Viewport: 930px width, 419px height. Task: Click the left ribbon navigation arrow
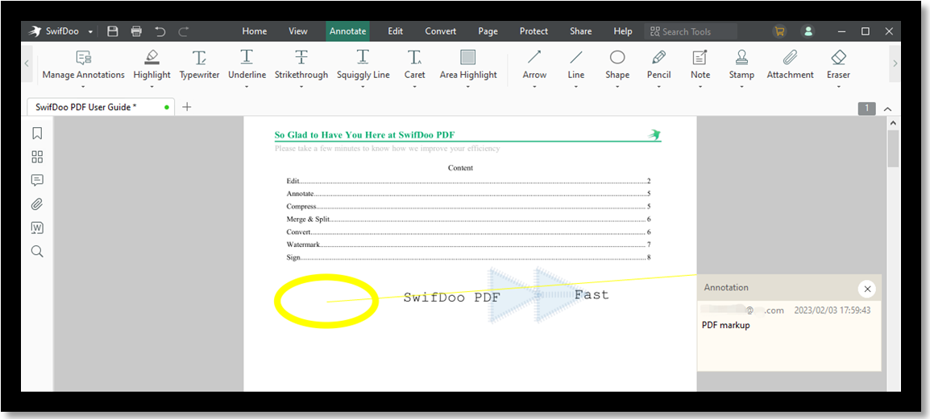point(27,63)
